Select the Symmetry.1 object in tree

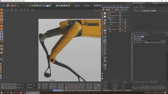click(114, 22)
